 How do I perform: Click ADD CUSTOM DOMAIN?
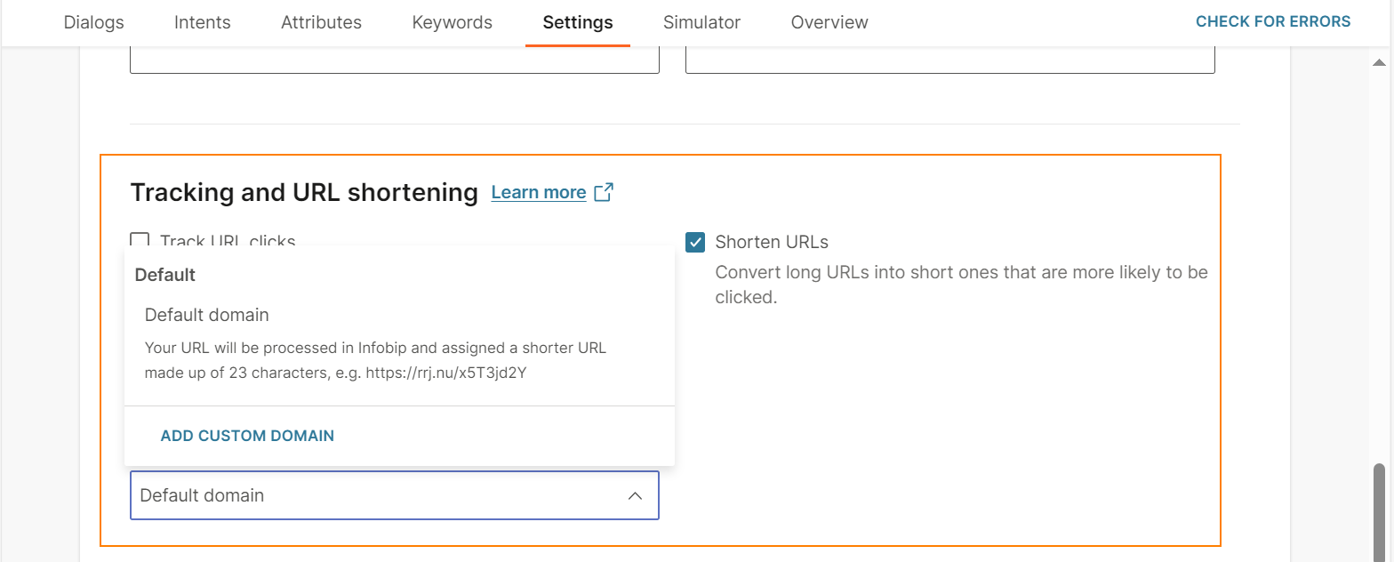[246, 436]
